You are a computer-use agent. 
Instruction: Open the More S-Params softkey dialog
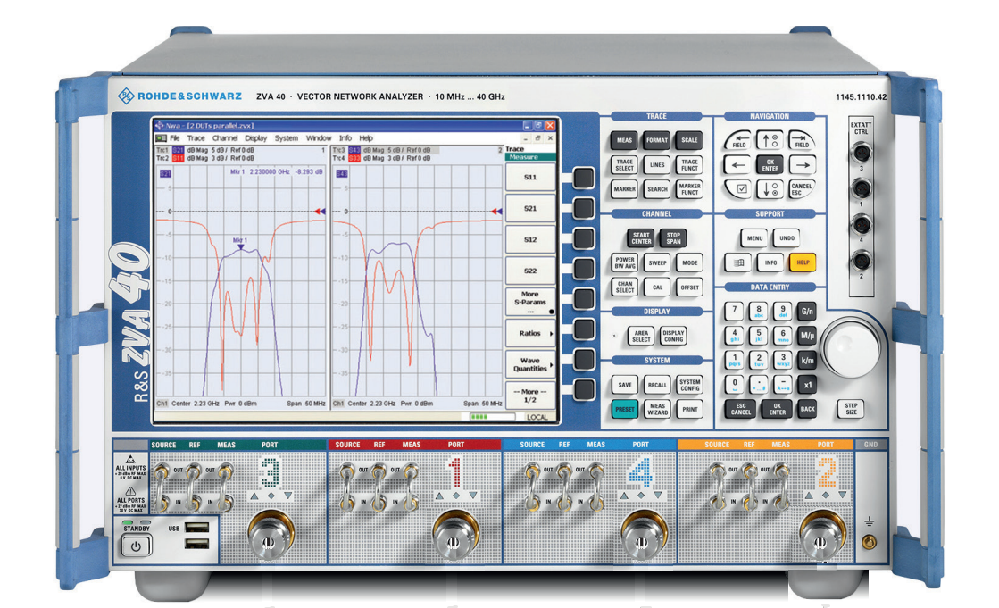[530, 302]
